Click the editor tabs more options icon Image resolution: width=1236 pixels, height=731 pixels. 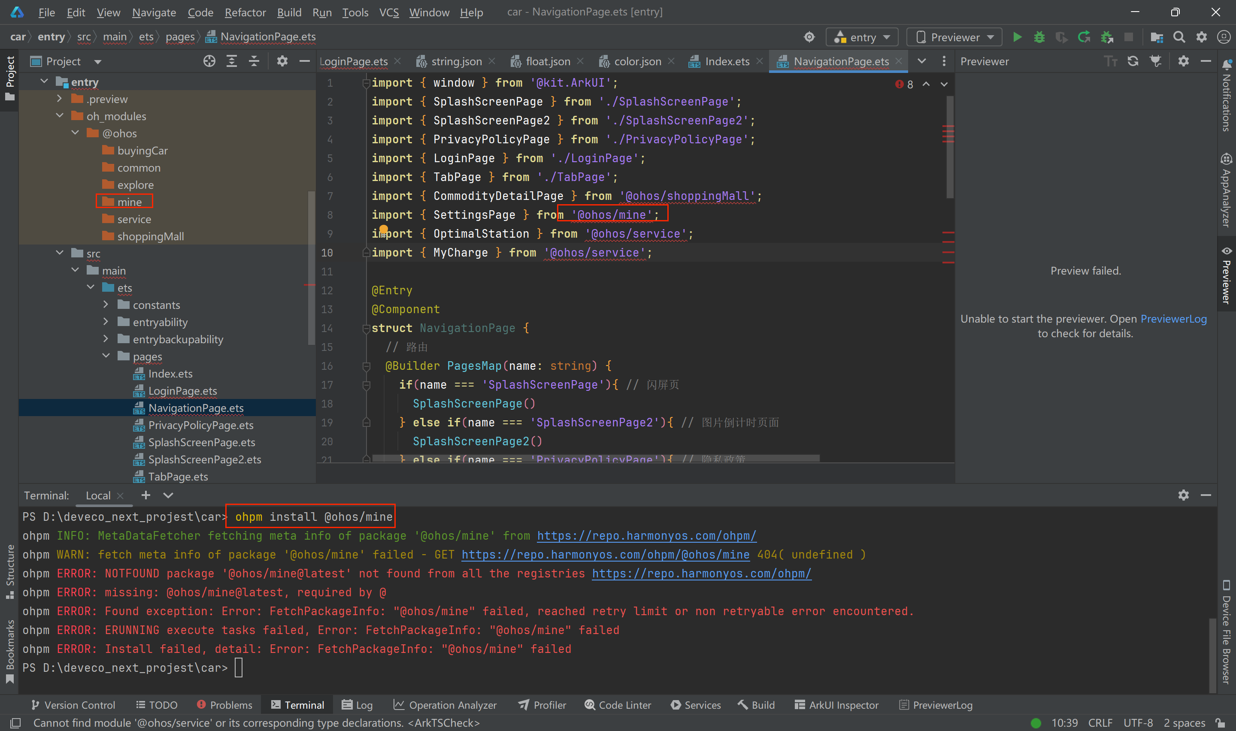coord(944,61)
